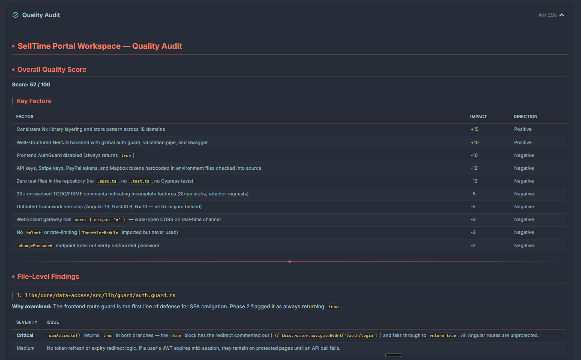Click the -3 impact value
This screenshot has height=360, width=581.
(473, 232)
